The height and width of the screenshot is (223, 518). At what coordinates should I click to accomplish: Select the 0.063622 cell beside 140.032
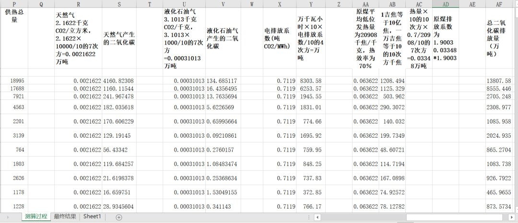365,121
